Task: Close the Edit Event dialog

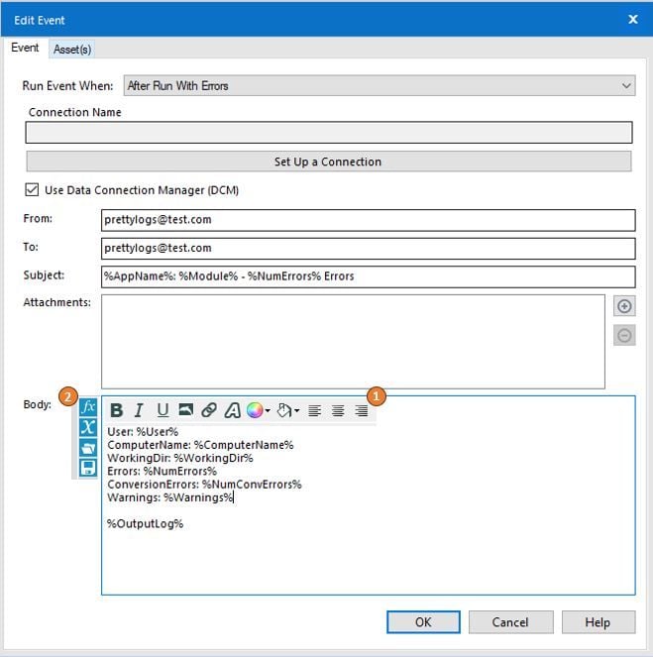Action: (633, 19)
